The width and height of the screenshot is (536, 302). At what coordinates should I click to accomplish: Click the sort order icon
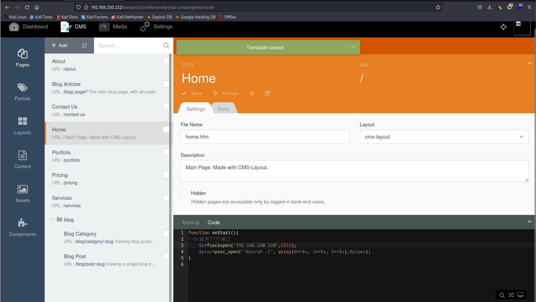84,45
